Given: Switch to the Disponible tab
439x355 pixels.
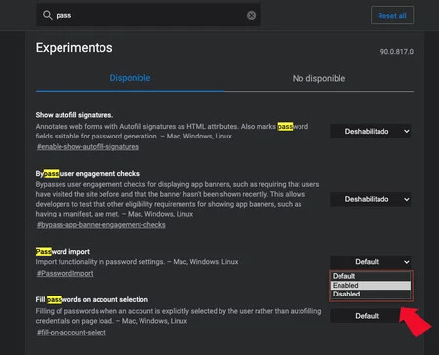Looking at the screenshot, I should pos(130,78).
